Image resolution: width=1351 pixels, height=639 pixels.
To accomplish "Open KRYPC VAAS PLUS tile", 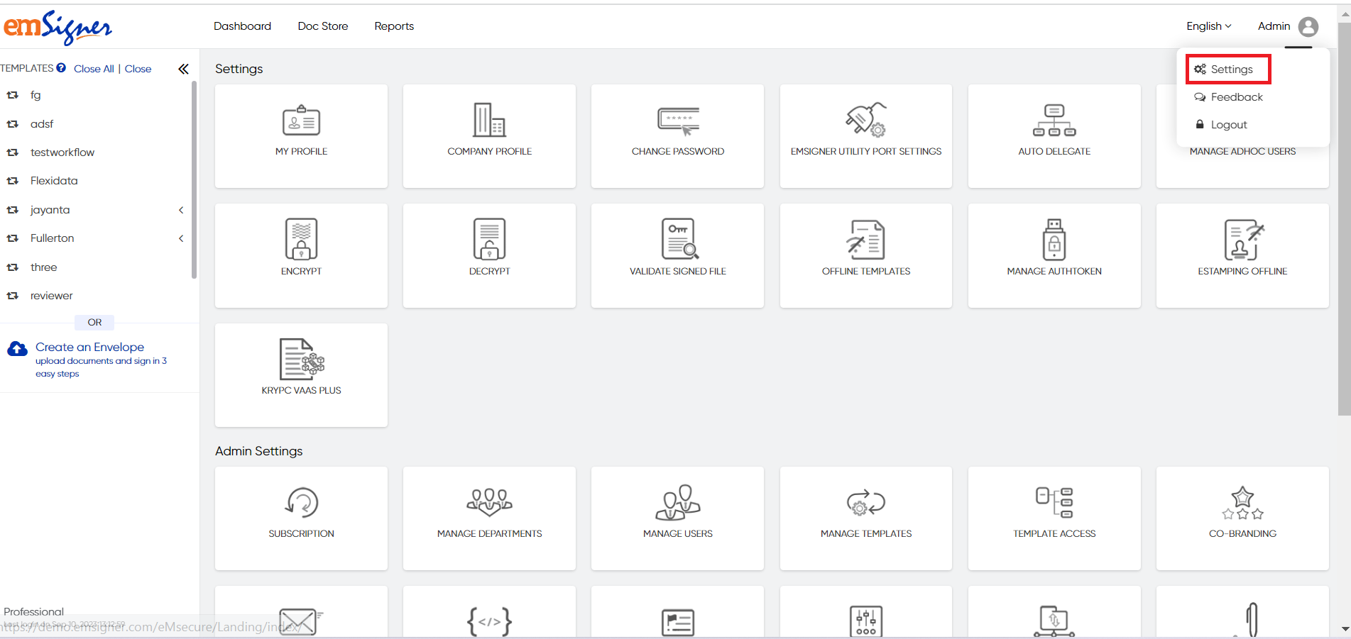I will 301,360.
